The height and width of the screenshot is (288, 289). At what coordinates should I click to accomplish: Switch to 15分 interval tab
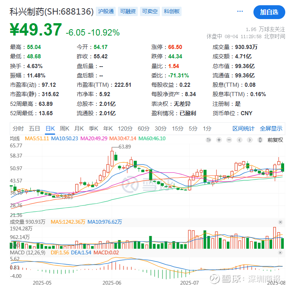coord(178,129)
